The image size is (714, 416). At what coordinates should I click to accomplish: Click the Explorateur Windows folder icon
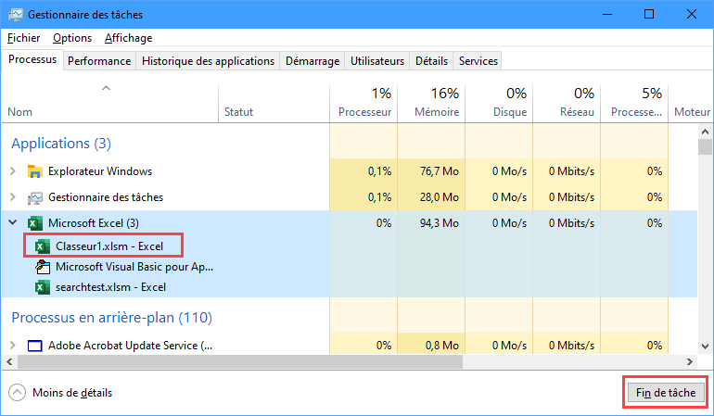(x=35, y=171)
